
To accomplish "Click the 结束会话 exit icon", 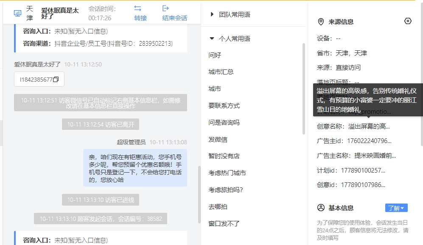I will 165,8.
